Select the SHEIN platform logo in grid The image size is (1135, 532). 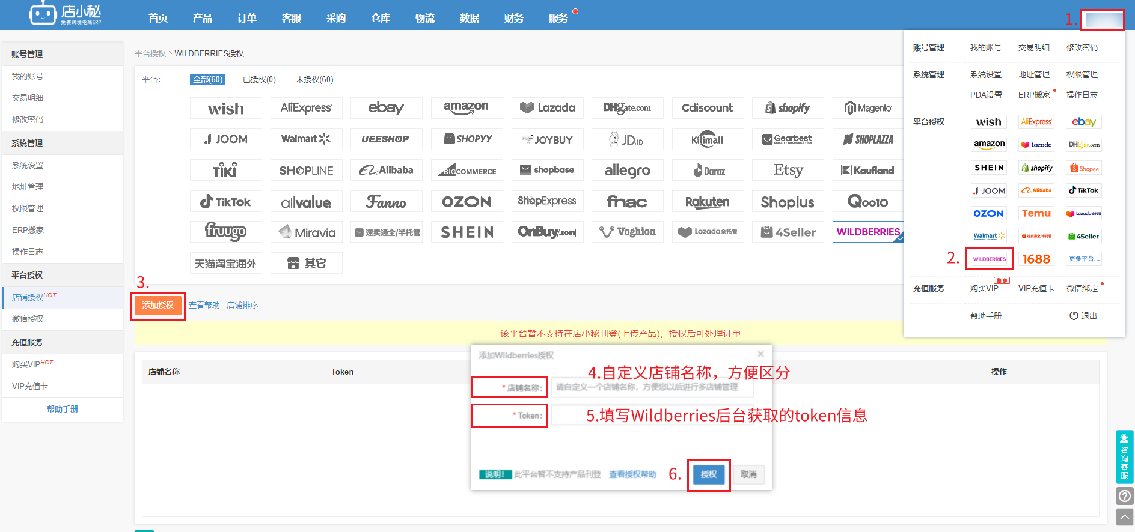coord(467,232)
